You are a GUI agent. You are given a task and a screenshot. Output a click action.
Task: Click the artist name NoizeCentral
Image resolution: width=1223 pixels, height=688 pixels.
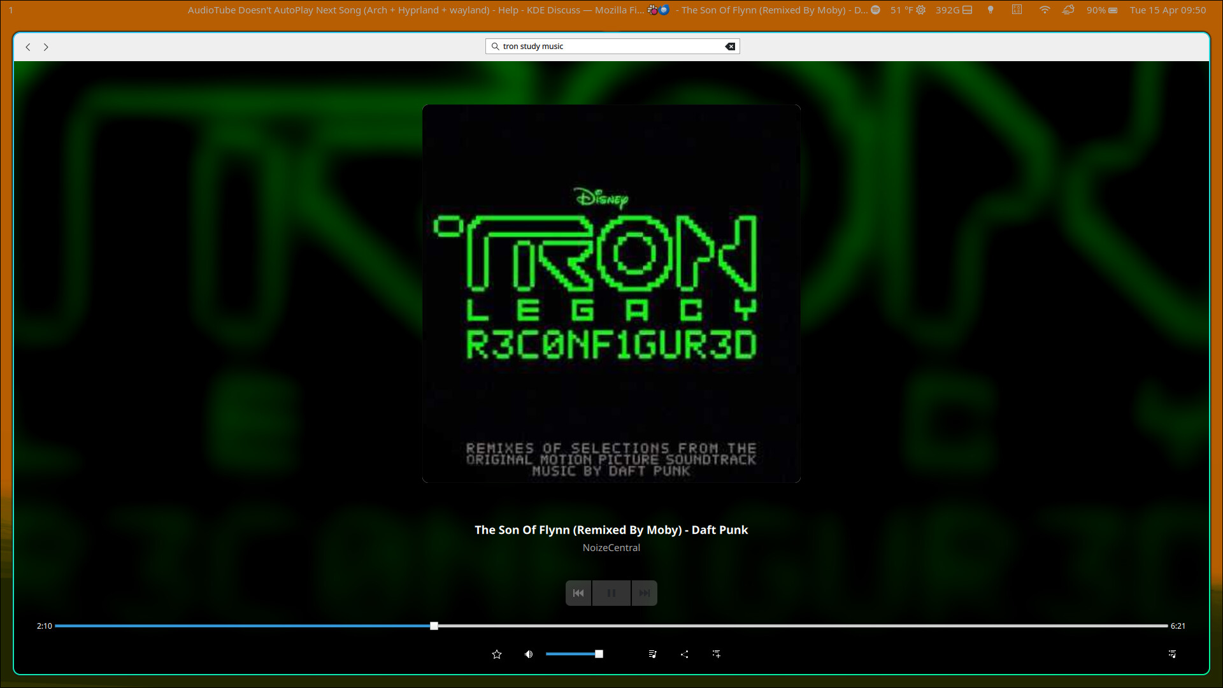(611, 548)
